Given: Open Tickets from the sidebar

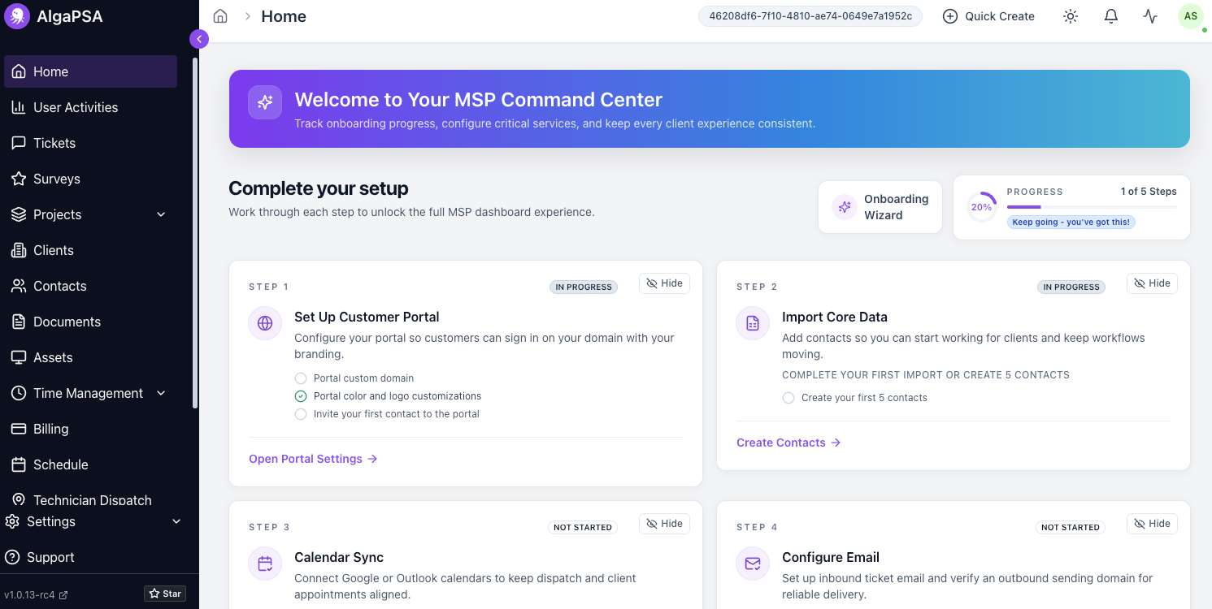Looking at the screenshot, I should click(54, 143).
